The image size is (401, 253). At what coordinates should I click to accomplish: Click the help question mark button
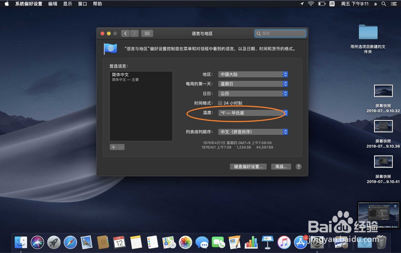pyautogui.click(x=298, y=167)
